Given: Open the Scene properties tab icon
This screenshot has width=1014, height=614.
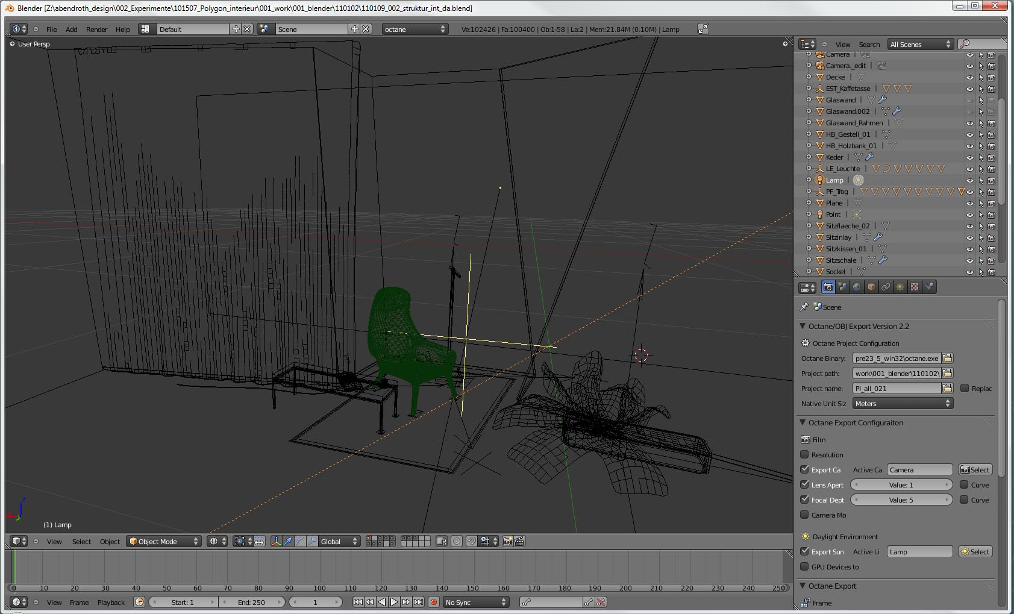Looking at the screenshot, I should (x=843, y=287).
